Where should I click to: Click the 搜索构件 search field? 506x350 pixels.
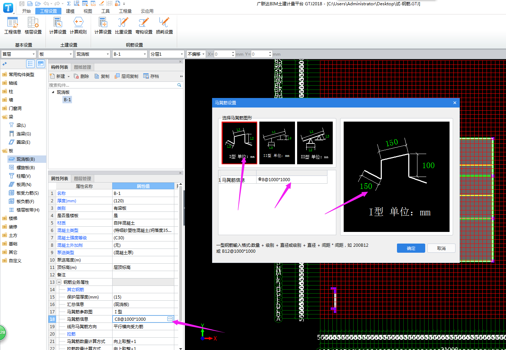tap(112, 85)
